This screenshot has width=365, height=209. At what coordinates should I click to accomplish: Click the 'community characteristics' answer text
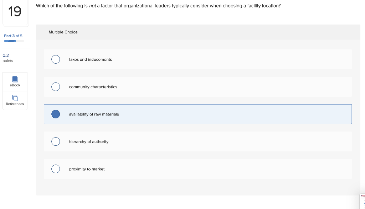pyautogui.click(x=93, y=87)
